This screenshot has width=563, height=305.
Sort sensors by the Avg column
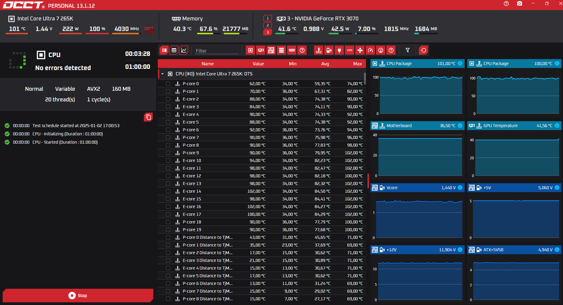[325, 64]
